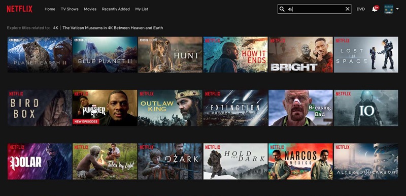The image size is (406, 196).
Task: Open the Outlaw King thumbnail
Action: tap(170, 108)
